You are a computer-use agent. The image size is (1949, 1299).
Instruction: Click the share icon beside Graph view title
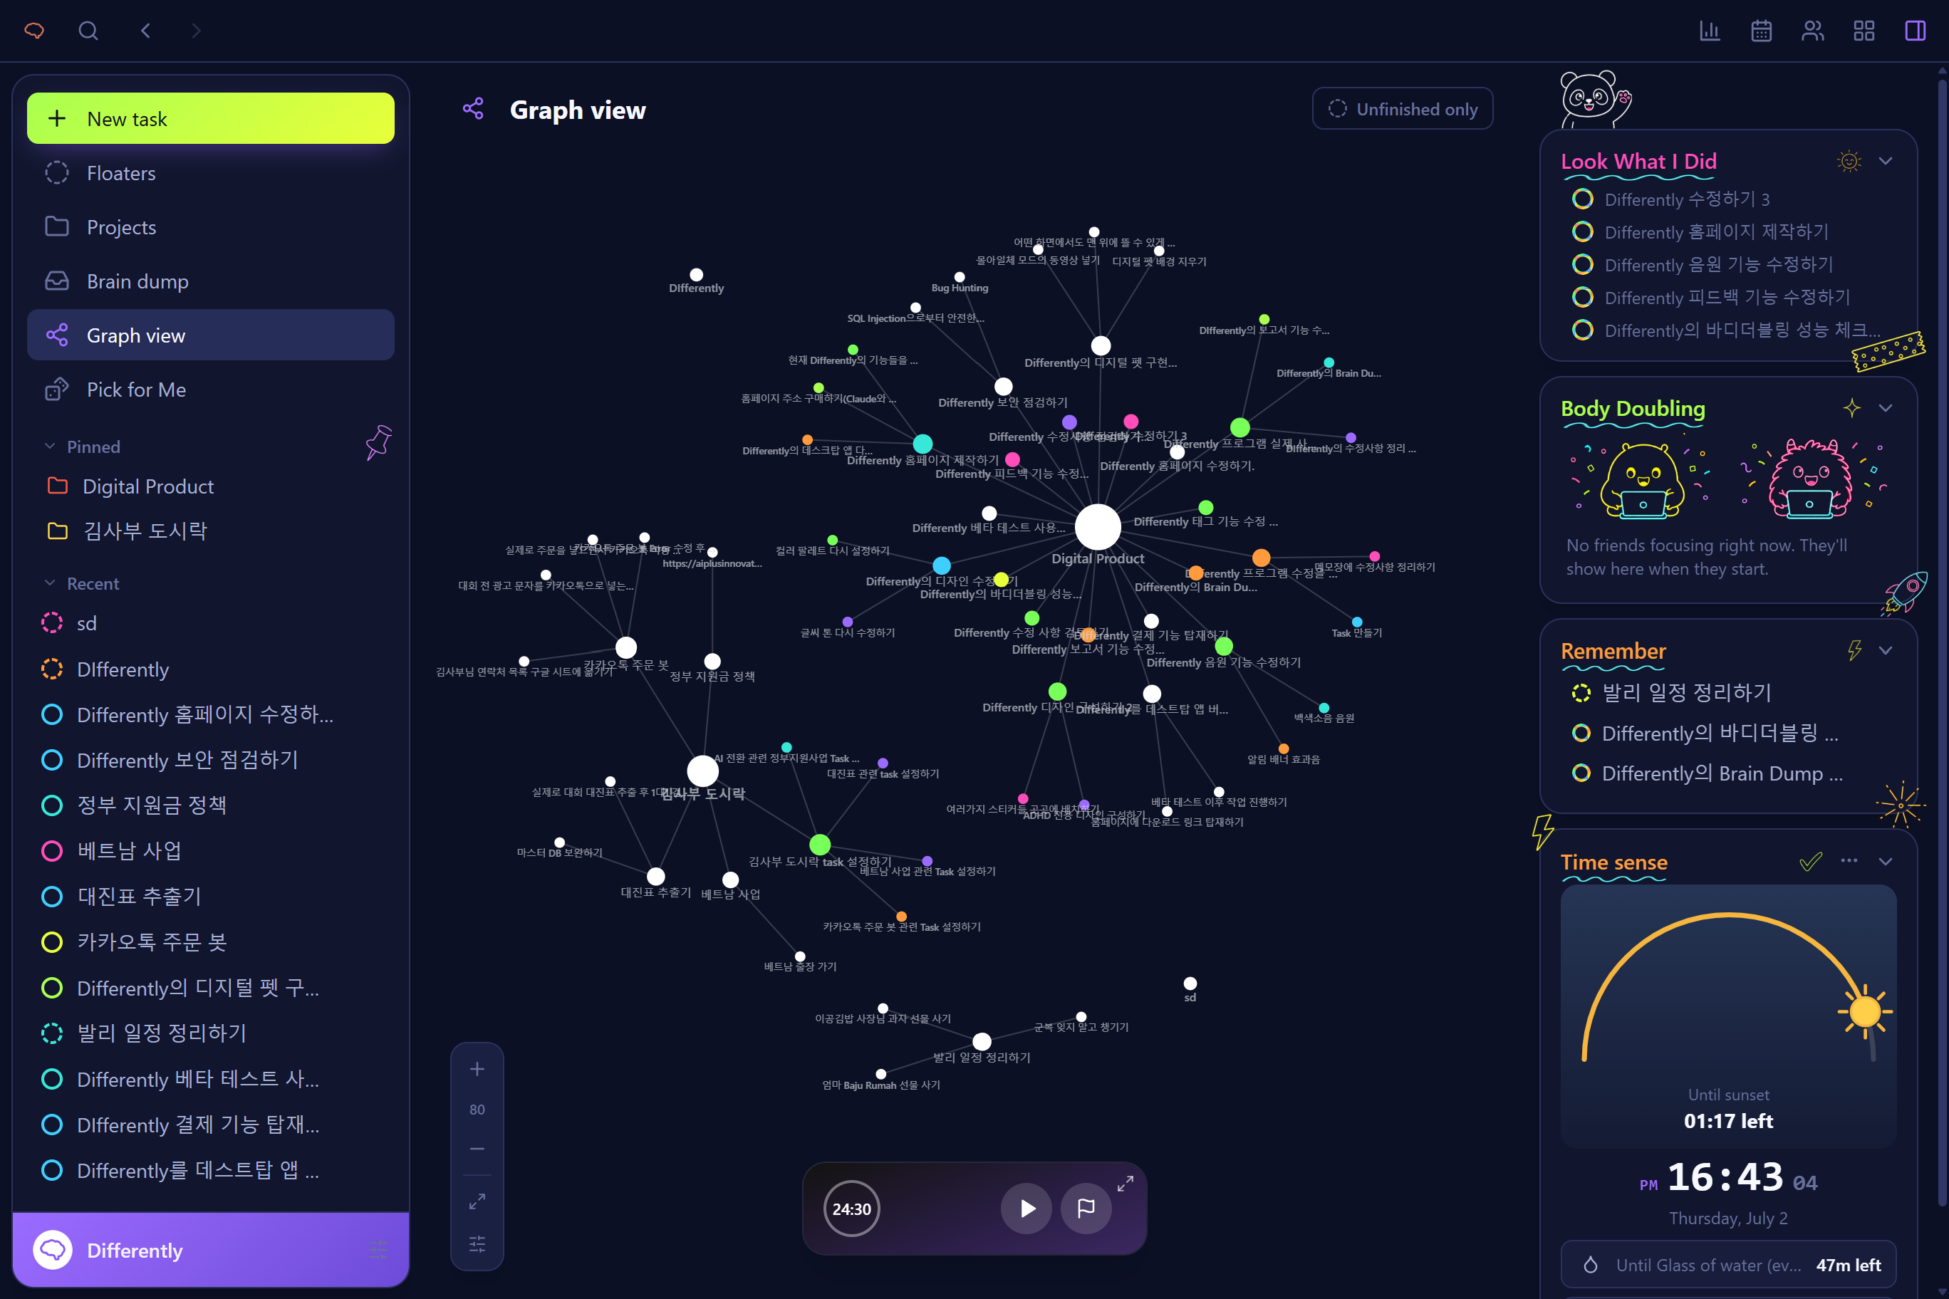pyautogui.click(x=473, y=108)
